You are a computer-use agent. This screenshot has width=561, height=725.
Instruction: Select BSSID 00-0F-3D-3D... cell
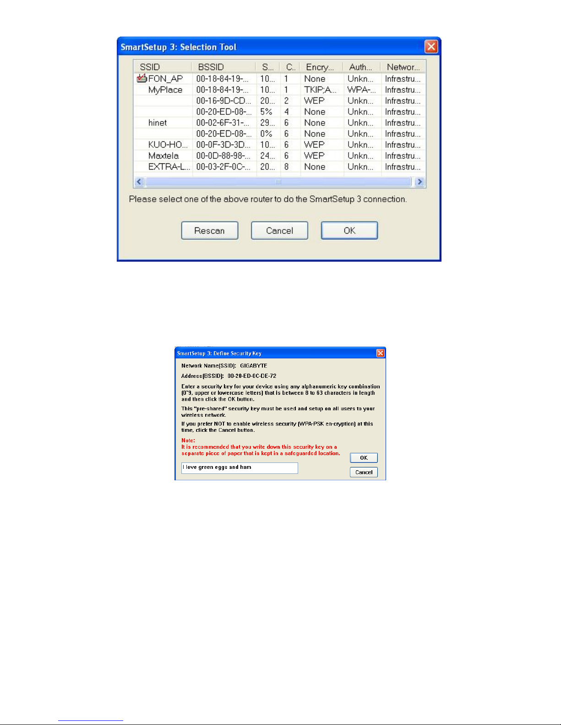tap(224, 145)
